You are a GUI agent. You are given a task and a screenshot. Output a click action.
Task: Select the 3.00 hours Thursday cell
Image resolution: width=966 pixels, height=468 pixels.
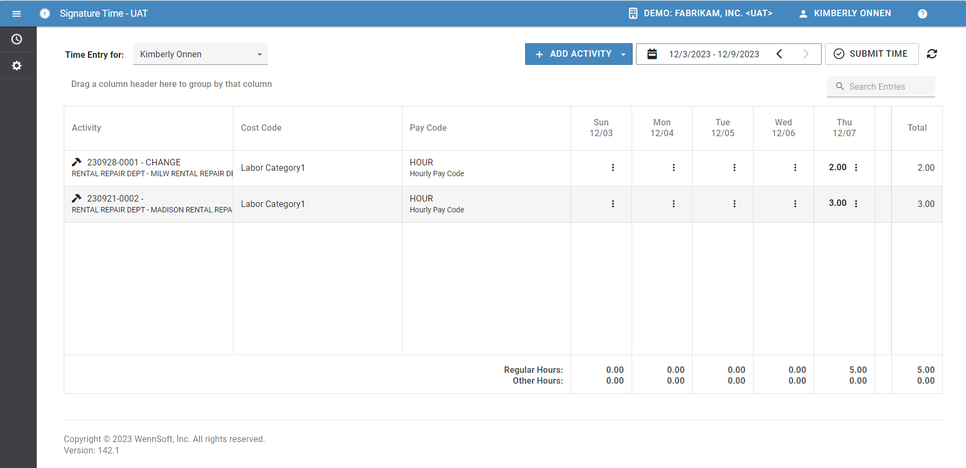[837, 203]
